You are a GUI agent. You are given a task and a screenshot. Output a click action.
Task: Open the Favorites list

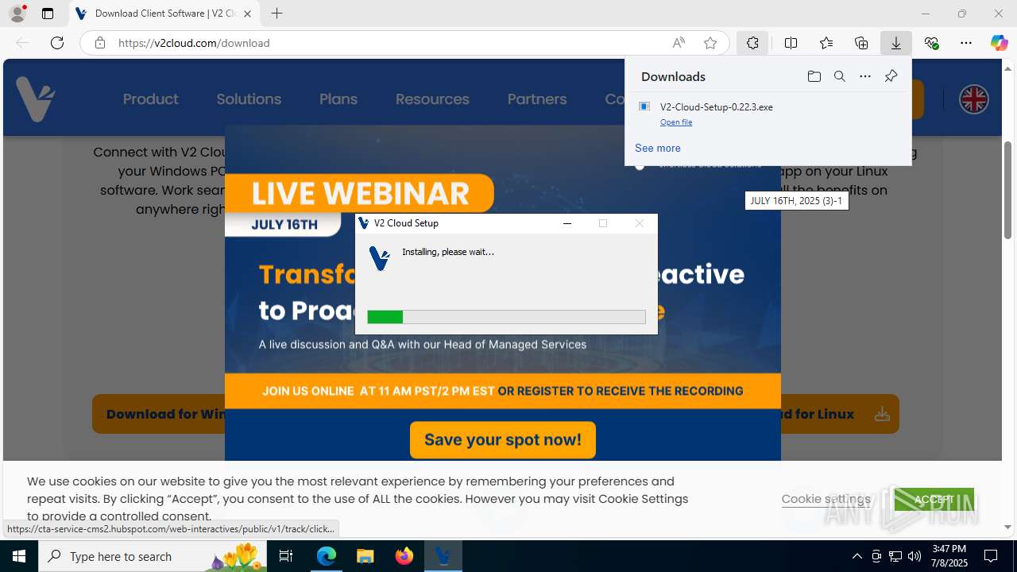click(x=826, y=43)
